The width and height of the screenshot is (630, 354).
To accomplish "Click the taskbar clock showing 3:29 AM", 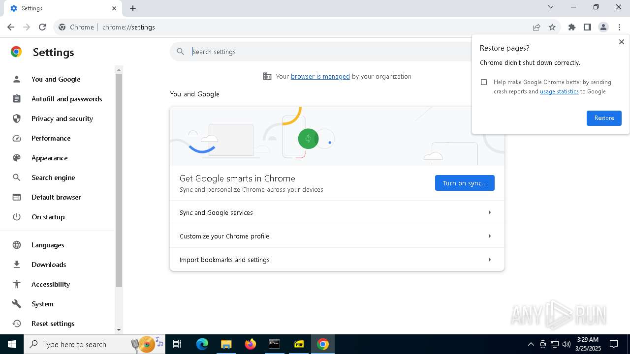I will pos(588,344).
